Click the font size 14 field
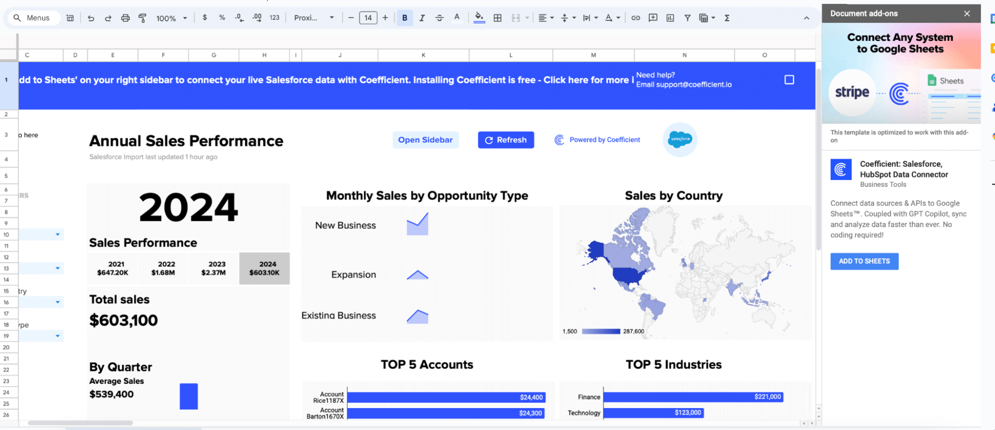Image resolution: width=995 pixels, height=430 pixels. tap(368, 18)
